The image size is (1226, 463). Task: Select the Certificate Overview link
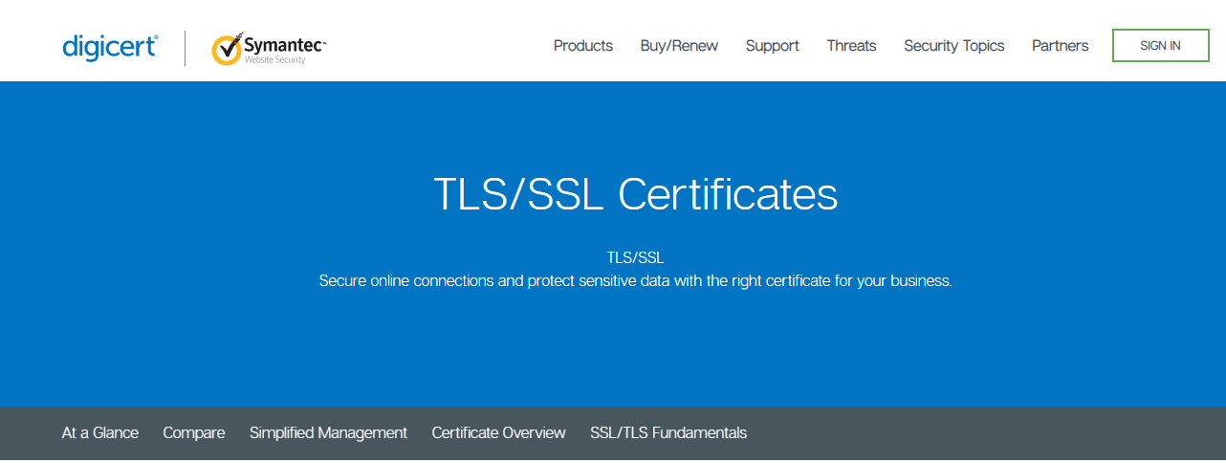click(498, 433)
